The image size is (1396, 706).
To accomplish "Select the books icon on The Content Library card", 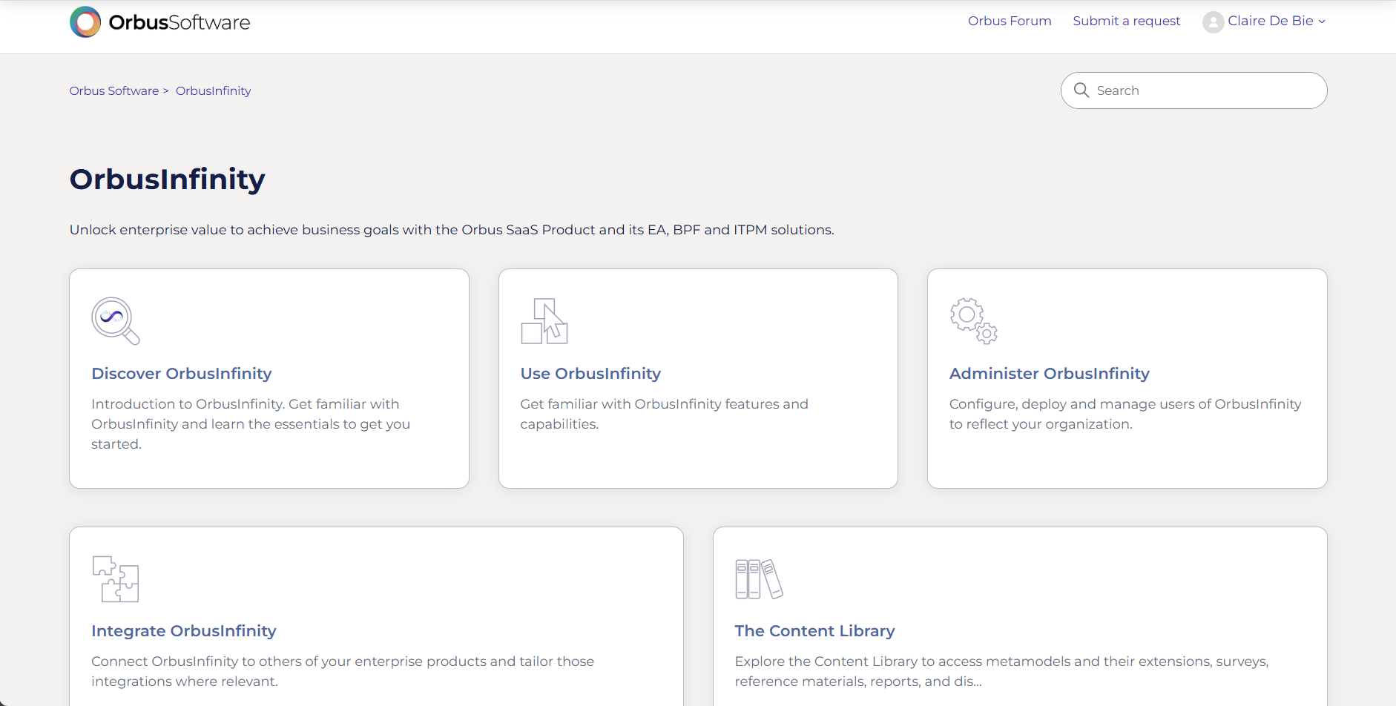I will (x=758, y=578).
